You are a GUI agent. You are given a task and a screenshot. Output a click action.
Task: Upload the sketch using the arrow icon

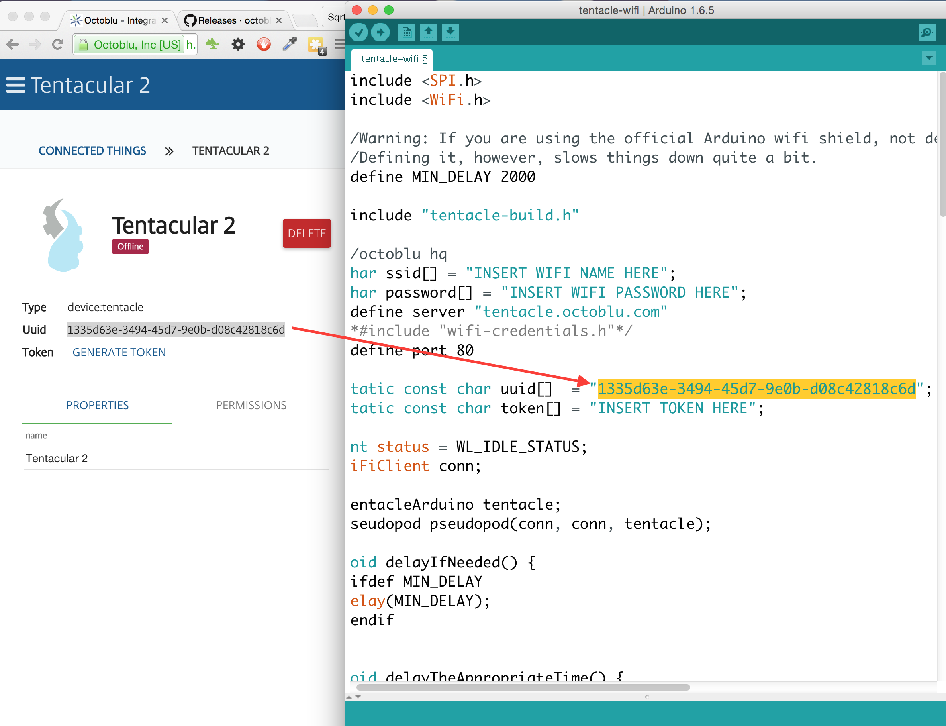[x=381, y=32]
